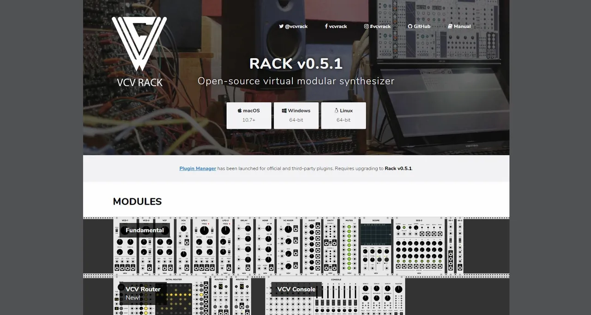The image size is (591, 315).
Task: Click the VCV Rack logo
Action: point(139,52)
